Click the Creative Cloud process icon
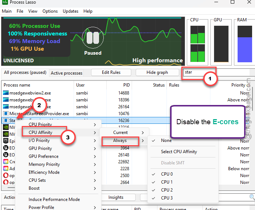This screenshot has width=255, height=210. click(6, 161)
